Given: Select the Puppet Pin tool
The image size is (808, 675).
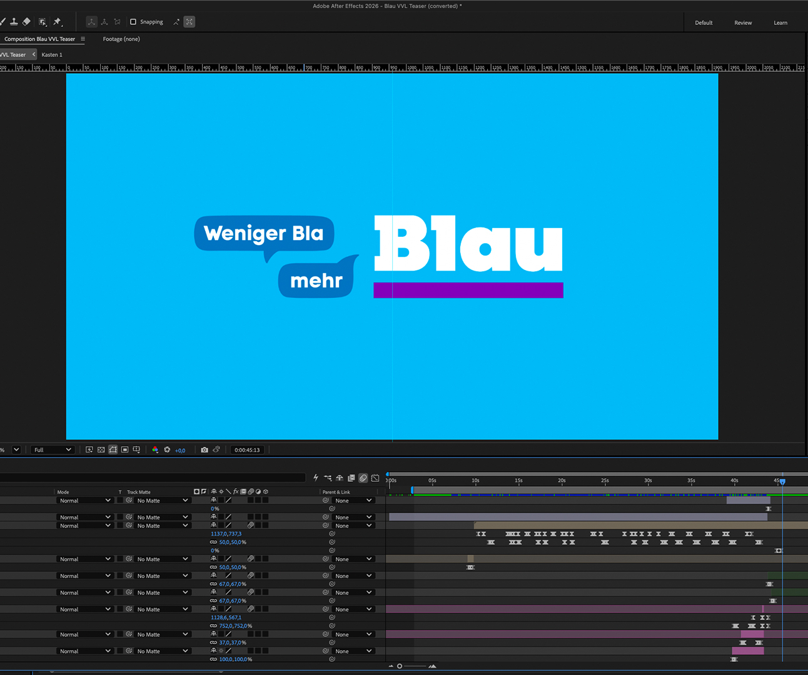Looking at the screenshot, I should (58, 22).
